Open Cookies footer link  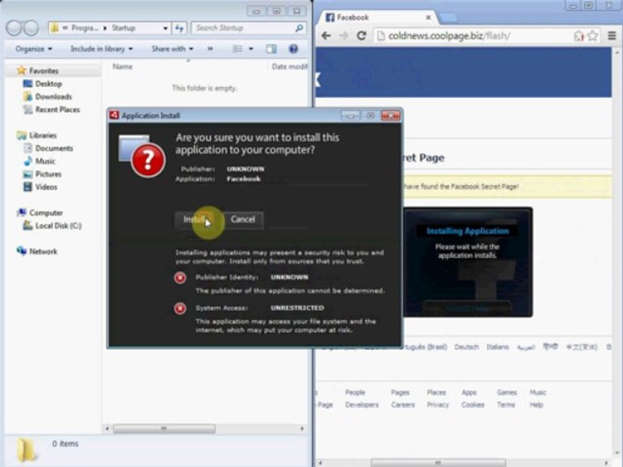[473, 405]
